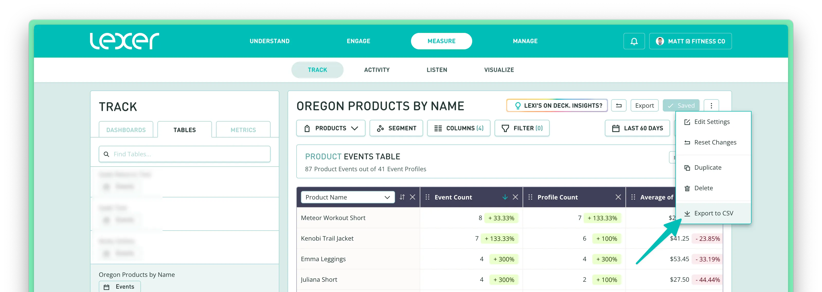Select Export to CSV menu entry

coord(713,213)
